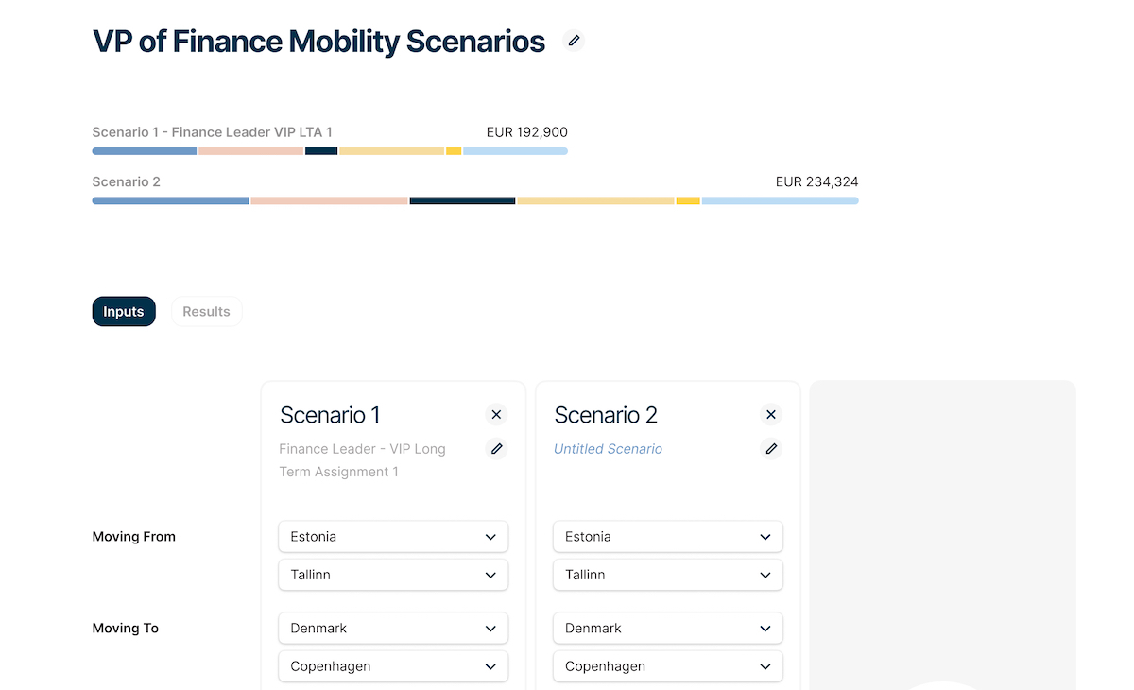Image resolution: width=1134 pixels, height=690 pixels.
Task: Edit Scenario 1 description with pencil icon
Action: (496, 449)
